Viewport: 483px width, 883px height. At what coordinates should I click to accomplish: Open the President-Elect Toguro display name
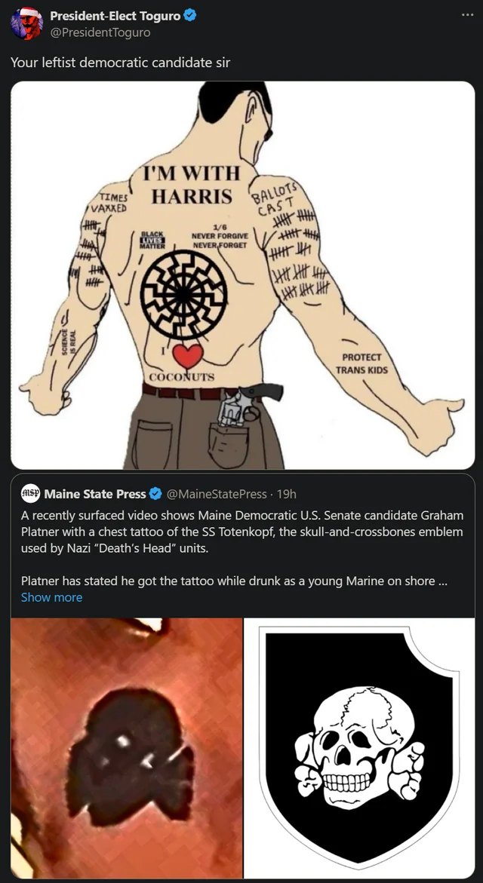(x=115, y=16)
